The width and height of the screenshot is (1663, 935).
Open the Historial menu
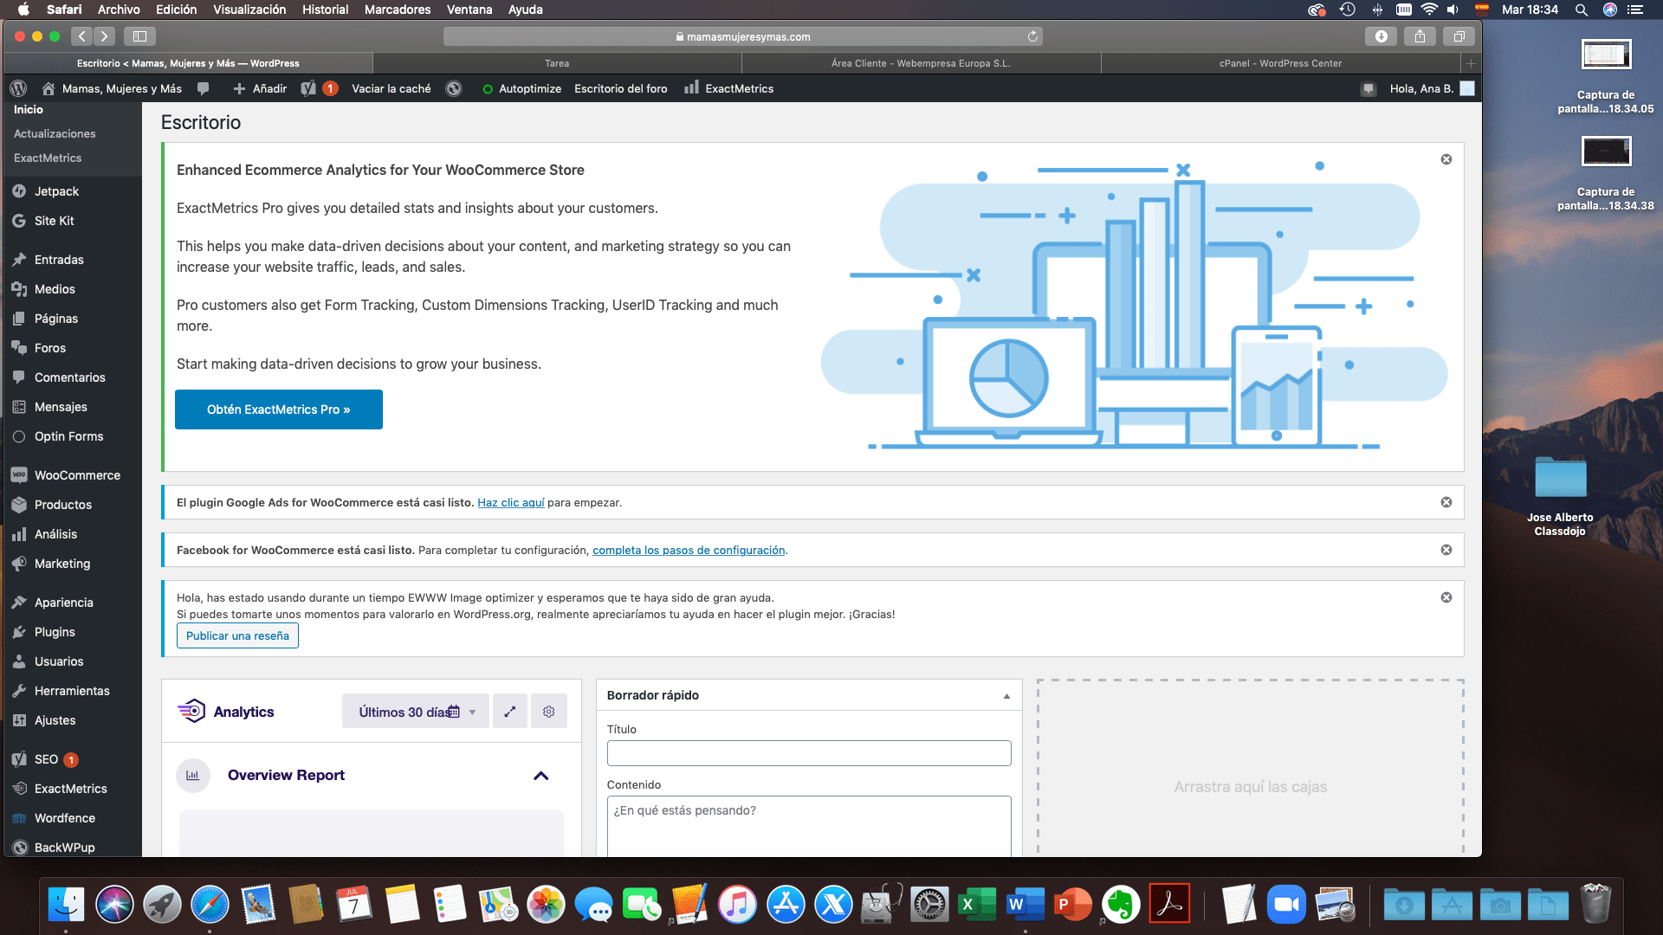325,10
